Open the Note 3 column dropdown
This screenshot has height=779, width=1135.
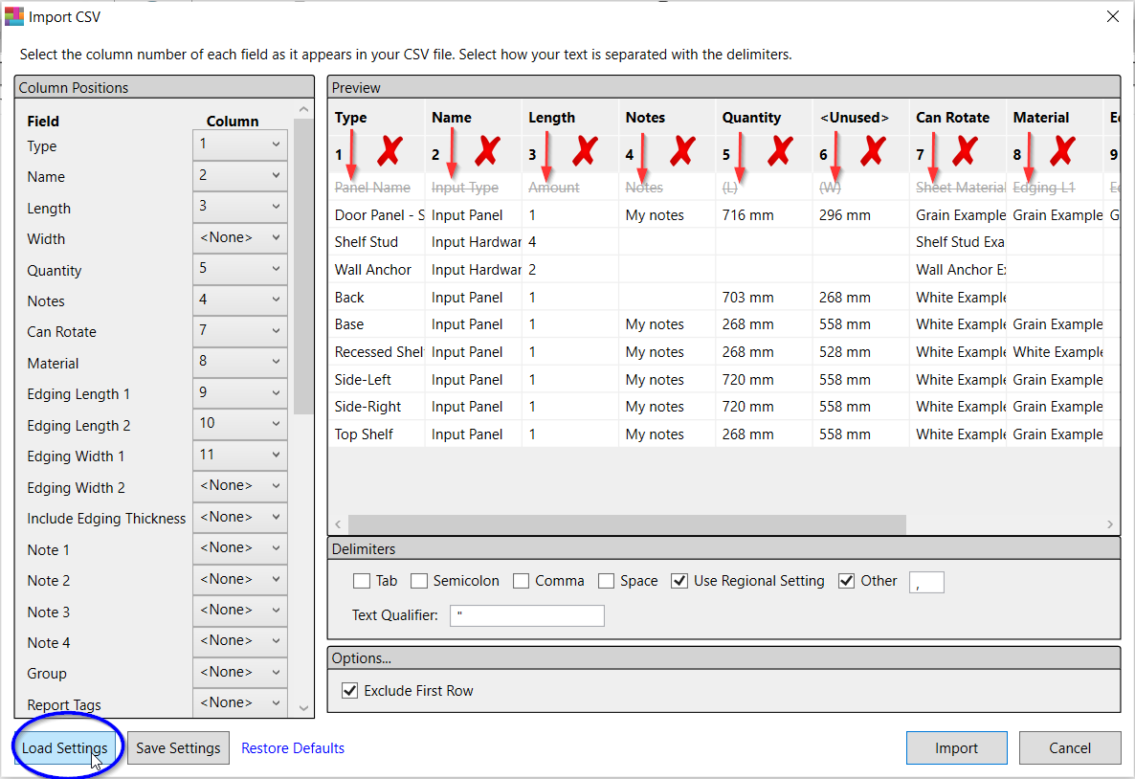(239, 611)
